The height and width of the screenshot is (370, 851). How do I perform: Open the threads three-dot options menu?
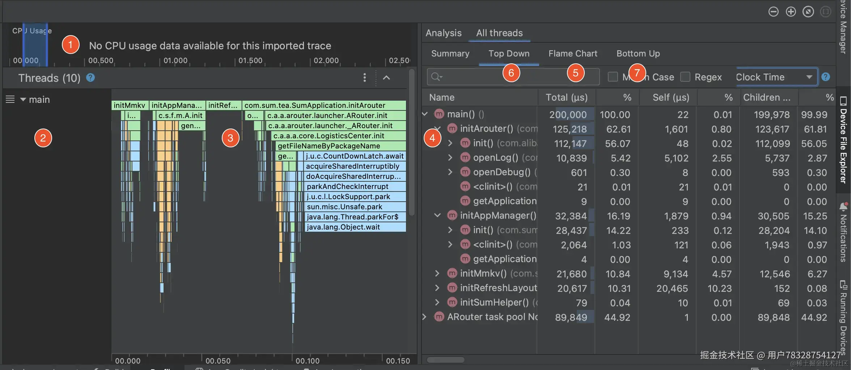pos(364,77)
